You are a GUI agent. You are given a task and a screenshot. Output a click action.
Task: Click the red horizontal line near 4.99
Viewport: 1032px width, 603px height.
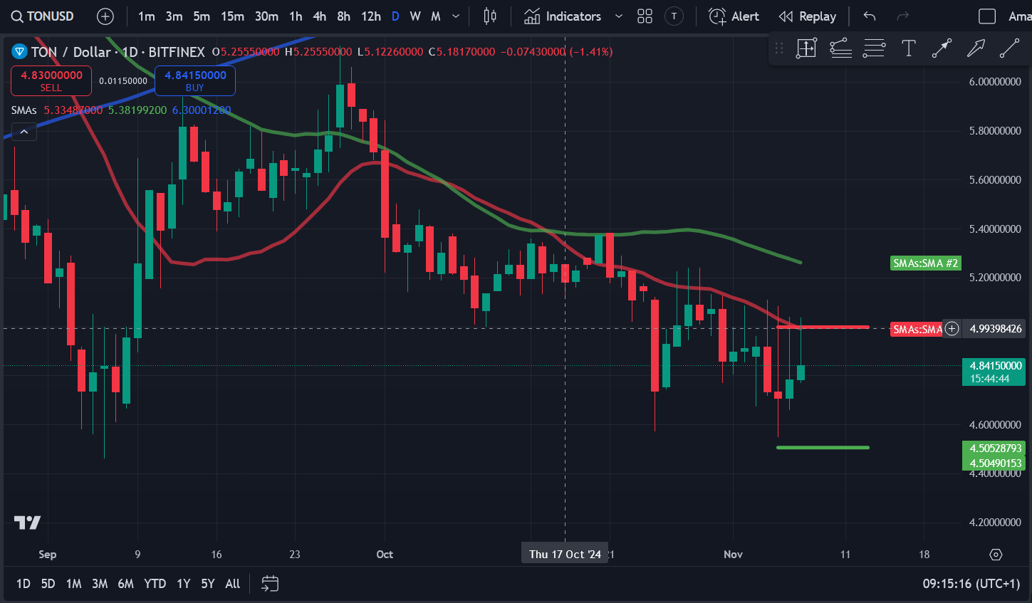point(823,327)
